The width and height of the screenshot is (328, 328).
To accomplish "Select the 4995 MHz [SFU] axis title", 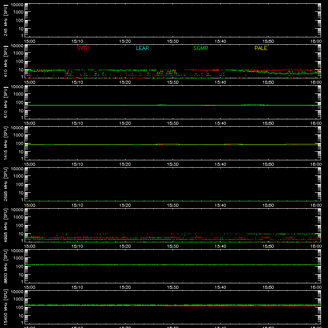I will pos(5,225).
